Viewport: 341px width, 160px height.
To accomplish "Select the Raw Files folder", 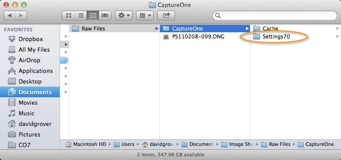I will pyautogui.click(x=114, y=29).
